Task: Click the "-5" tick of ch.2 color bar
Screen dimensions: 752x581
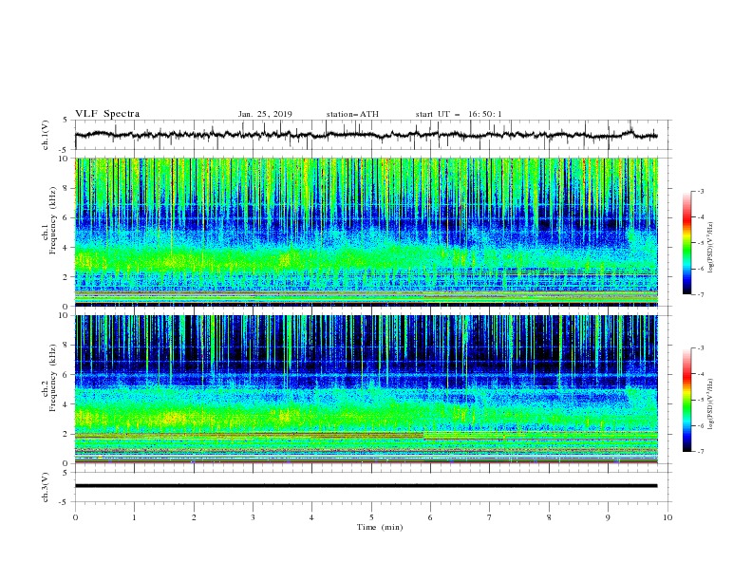Action: (700, 400)
